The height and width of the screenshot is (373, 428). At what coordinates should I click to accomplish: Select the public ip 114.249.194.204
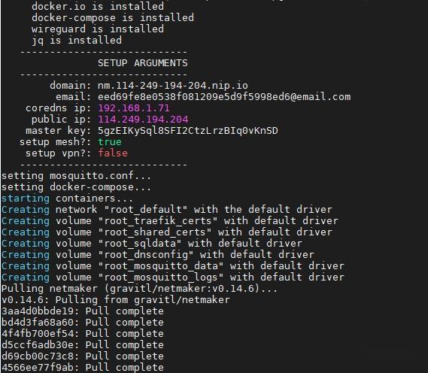point(143,120)
